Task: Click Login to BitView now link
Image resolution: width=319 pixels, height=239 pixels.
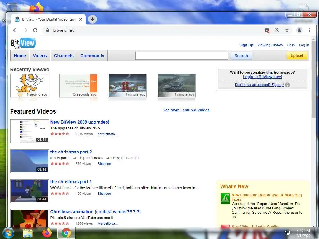Action: click(x=262, y=77)
